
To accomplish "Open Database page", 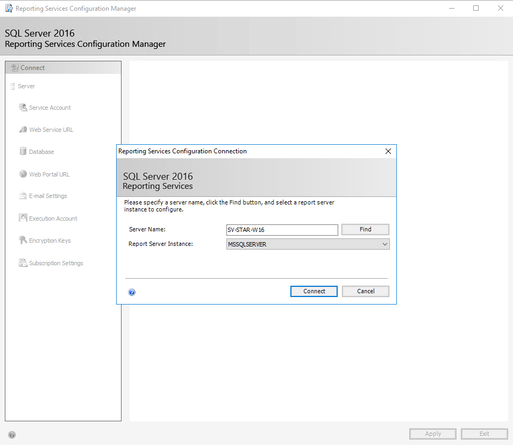I will tap(41, 152).
